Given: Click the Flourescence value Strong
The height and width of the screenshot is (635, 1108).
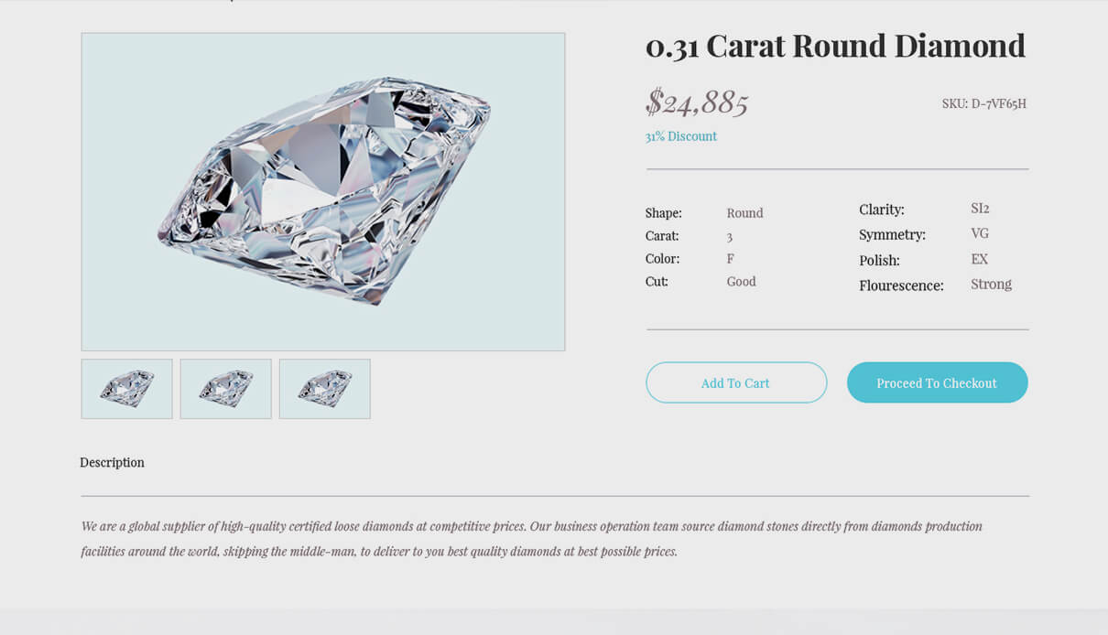Looking at the screenshot, I should 991,284.
